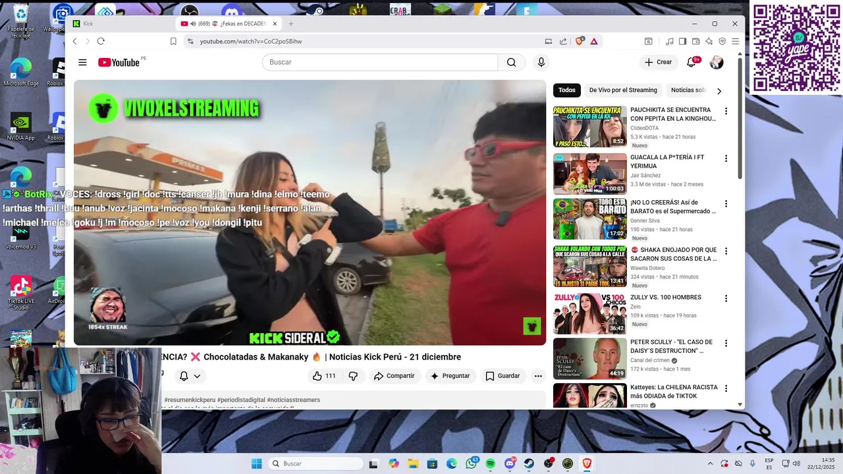The width and height of the screenshot is (843, 474).
Task: Open Steam from the taskbar
Action: (529, 463)
